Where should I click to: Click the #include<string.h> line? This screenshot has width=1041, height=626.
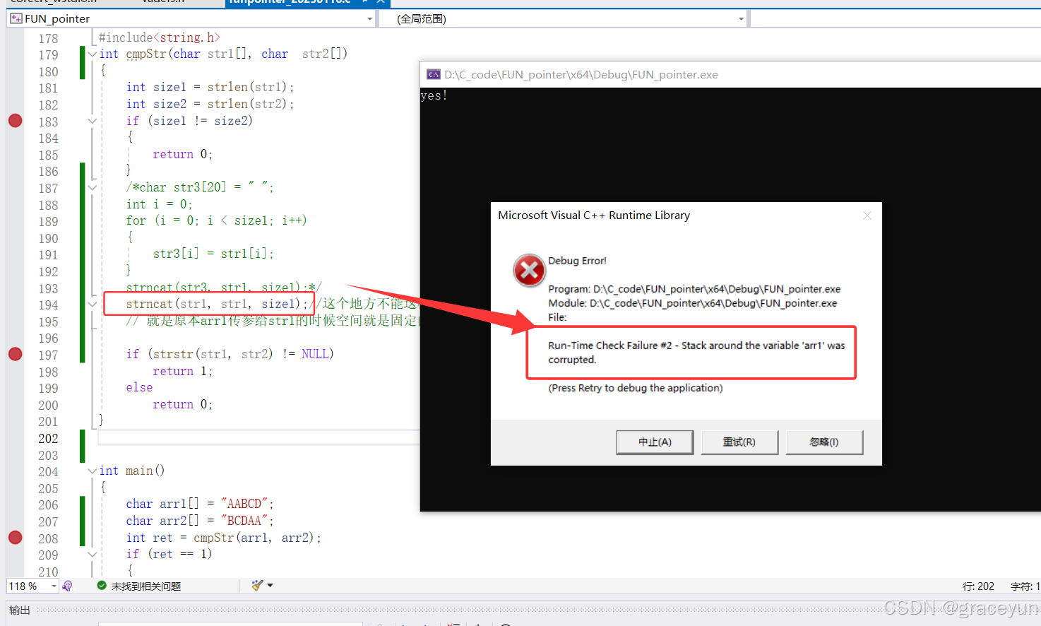click(x=160, y=37)
